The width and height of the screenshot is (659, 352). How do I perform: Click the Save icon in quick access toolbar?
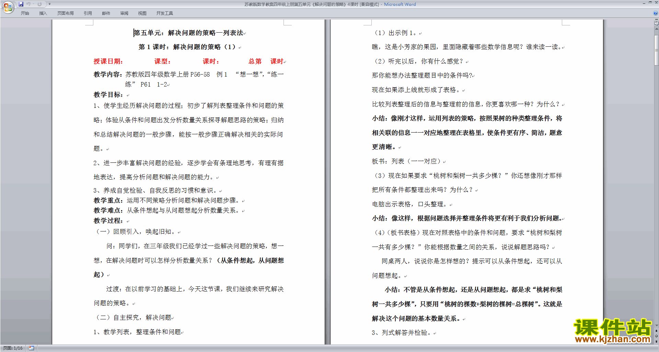pos(21,4)
